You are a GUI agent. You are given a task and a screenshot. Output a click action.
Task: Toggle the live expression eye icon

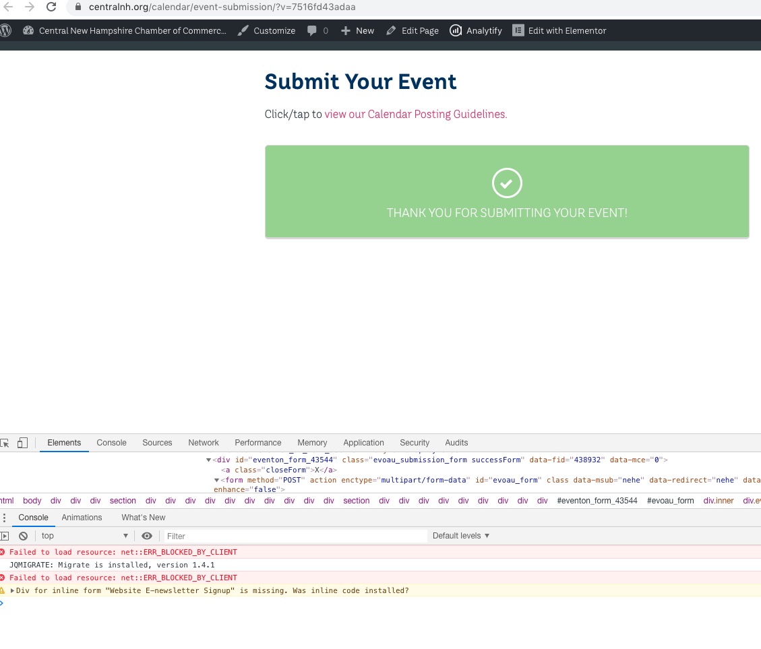[x=147, y=536]
